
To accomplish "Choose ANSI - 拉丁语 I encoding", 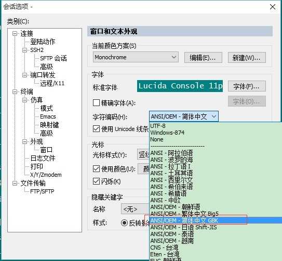I will (x=216, y=166).
